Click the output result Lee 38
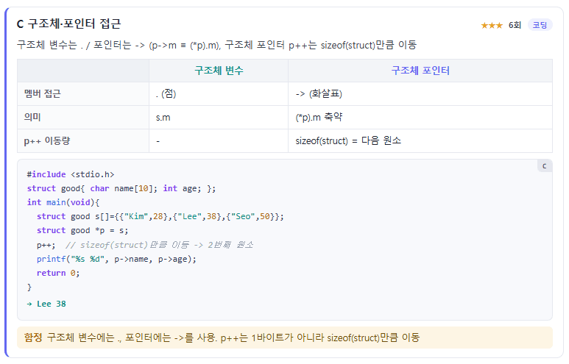569x364 pixels. tap(46, 304)
